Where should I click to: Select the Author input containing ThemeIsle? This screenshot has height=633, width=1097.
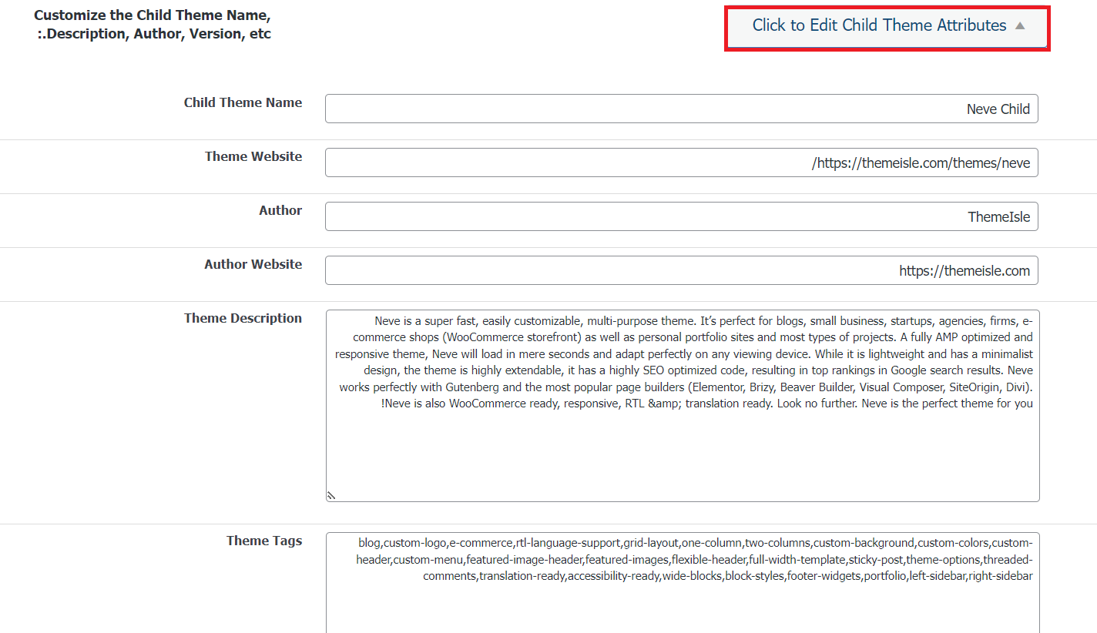(682, 216)
